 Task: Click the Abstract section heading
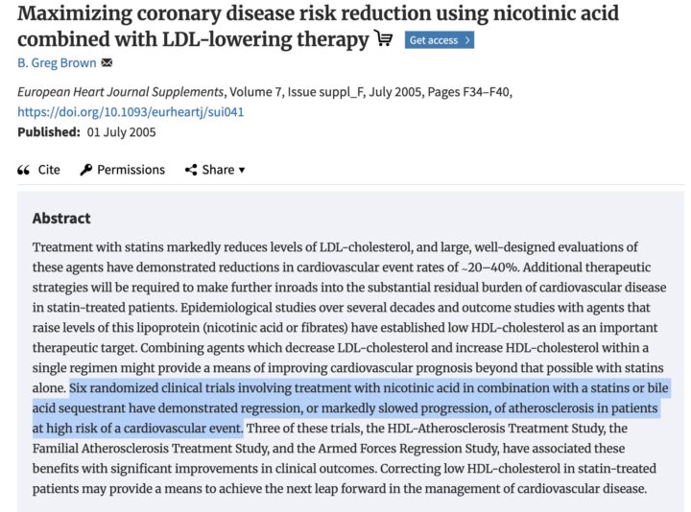click(x=61, y=218)
